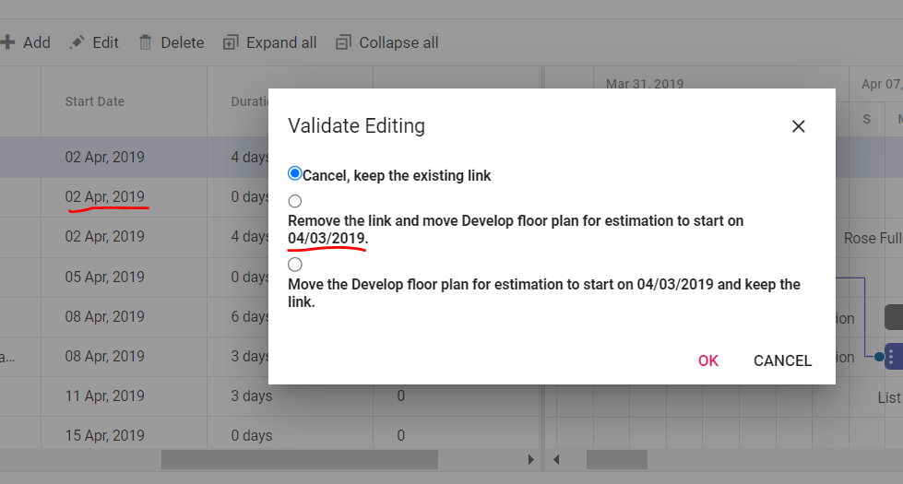Click the Delete trash icon

[x=145, y=42]
